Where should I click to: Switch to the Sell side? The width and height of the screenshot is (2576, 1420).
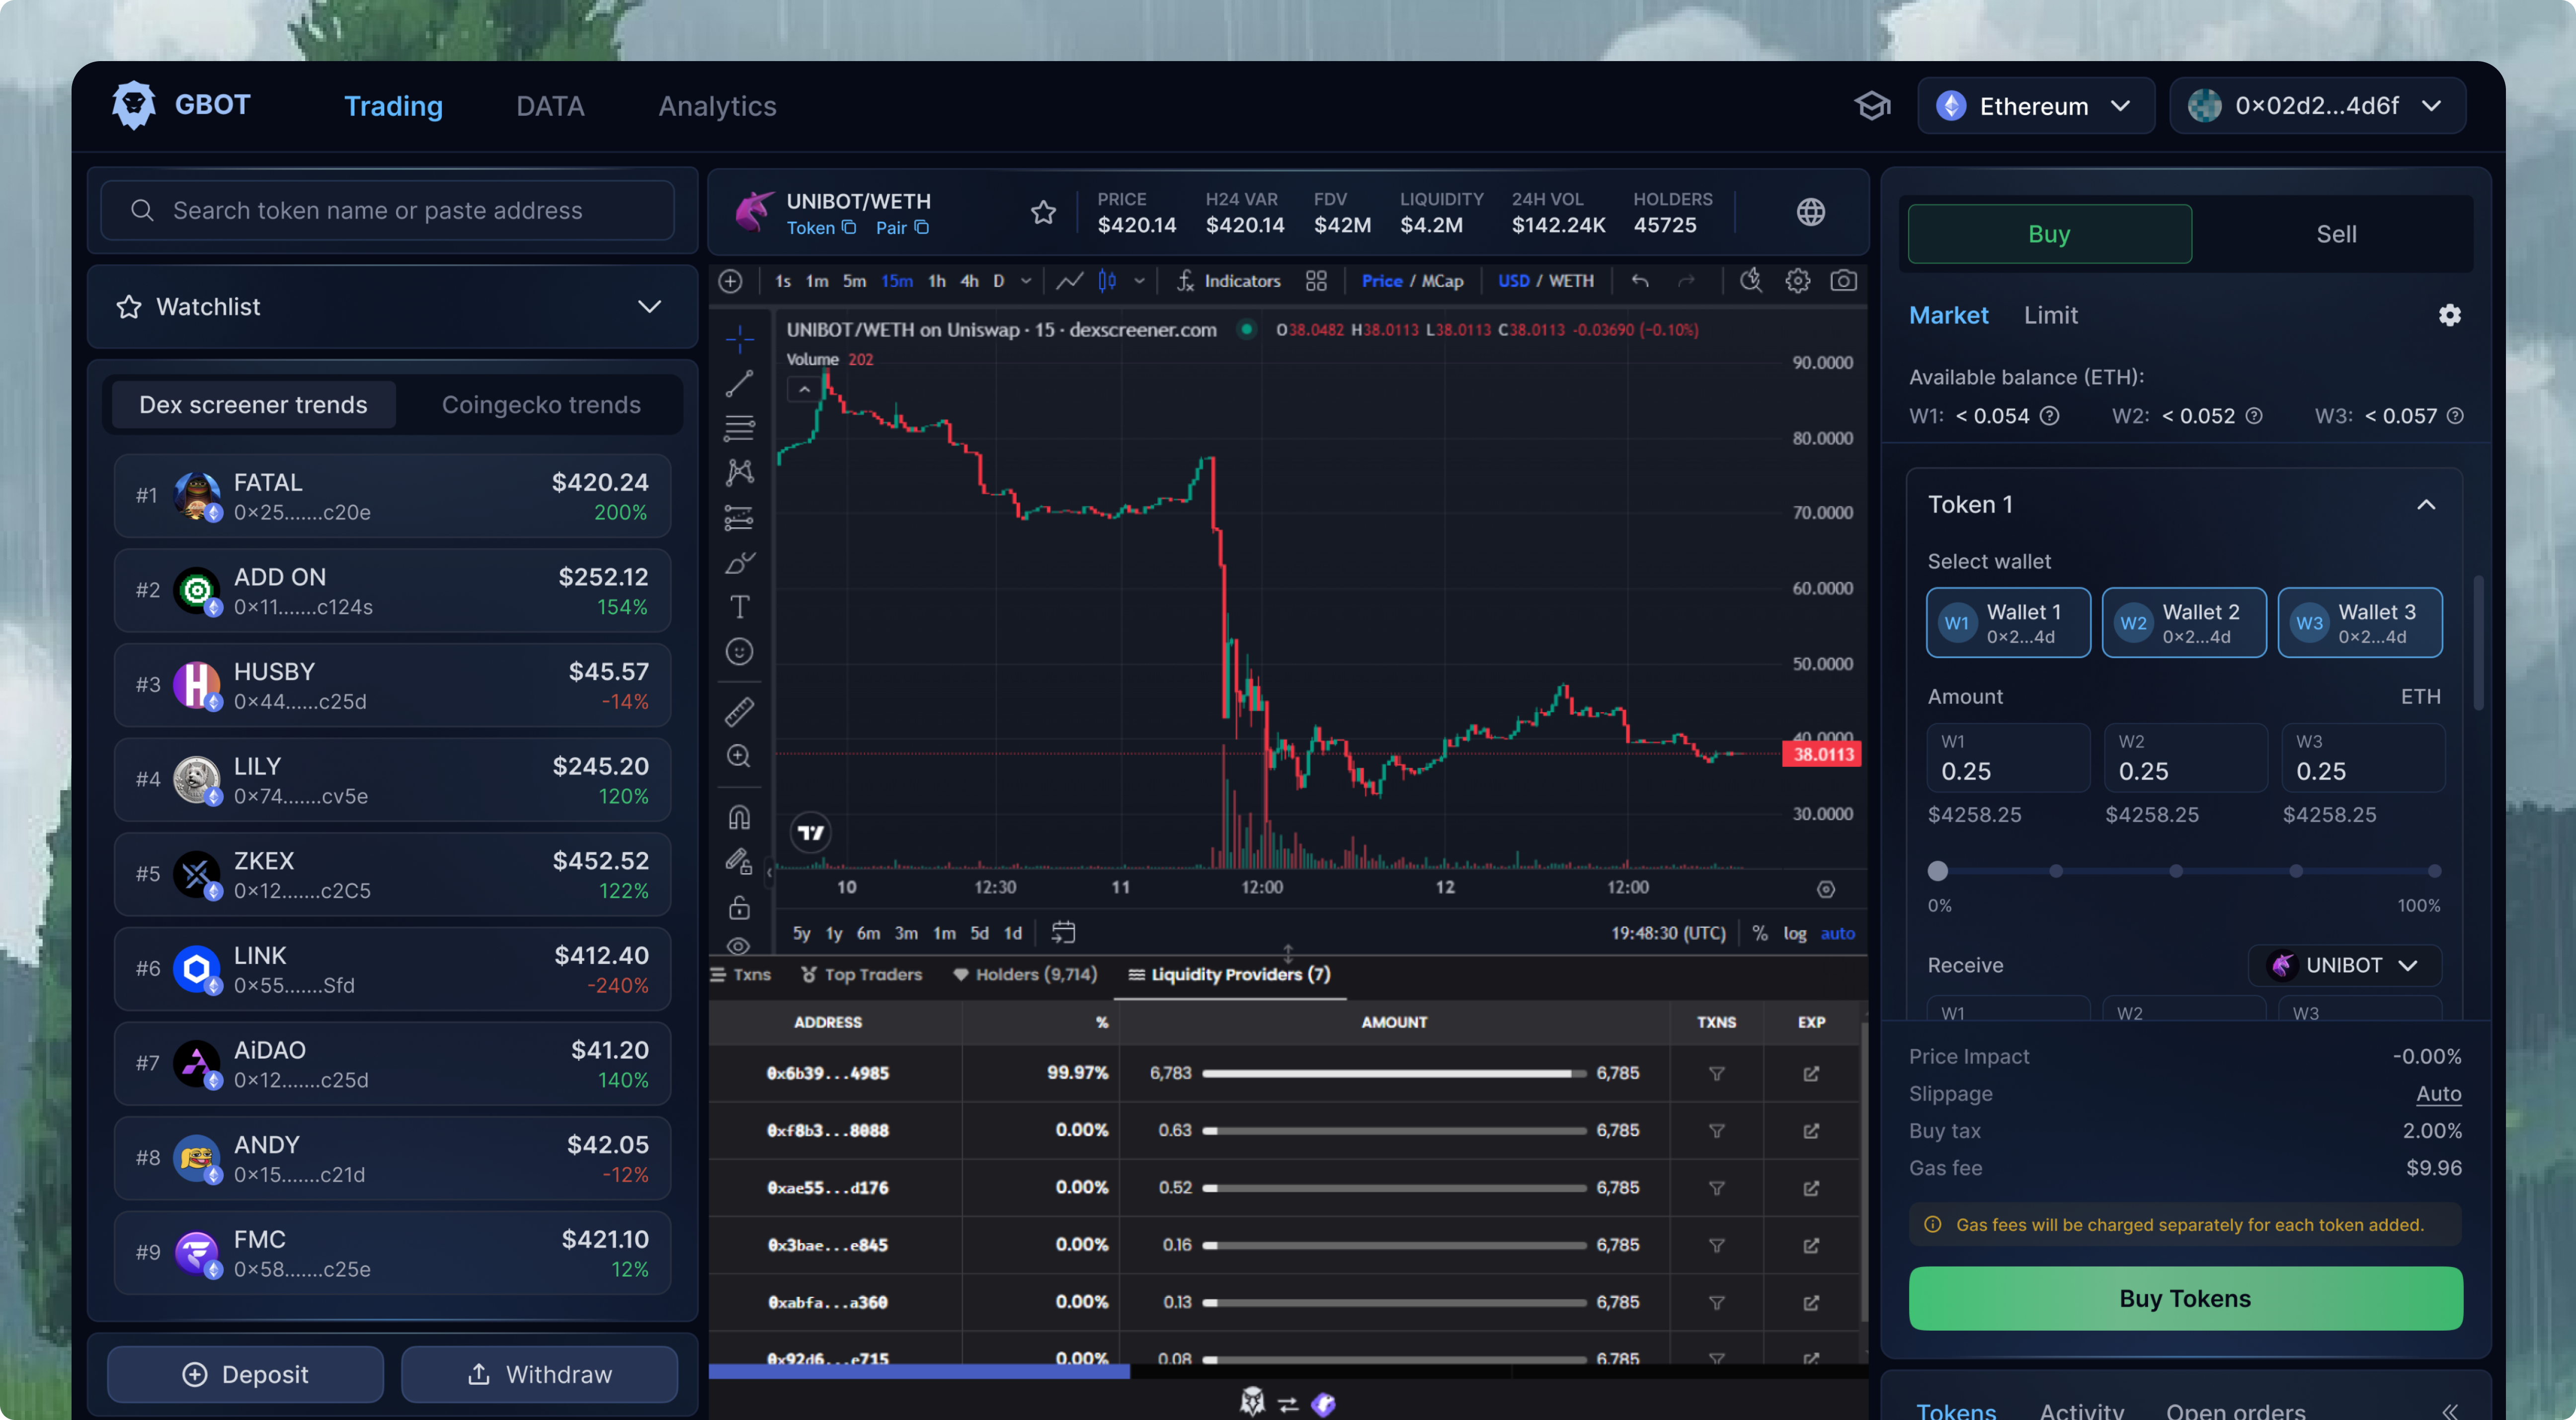(2336, 234)
